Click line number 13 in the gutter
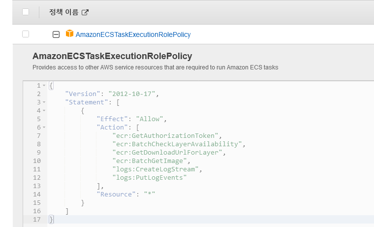The image size is (374, 227). click(x=37, y=186)
